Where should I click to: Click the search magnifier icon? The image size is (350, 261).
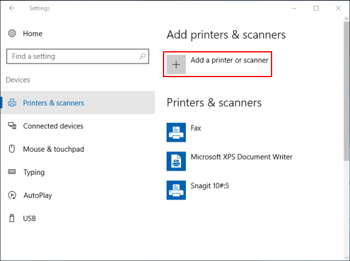pyautogui.click(x=142, y=56)
